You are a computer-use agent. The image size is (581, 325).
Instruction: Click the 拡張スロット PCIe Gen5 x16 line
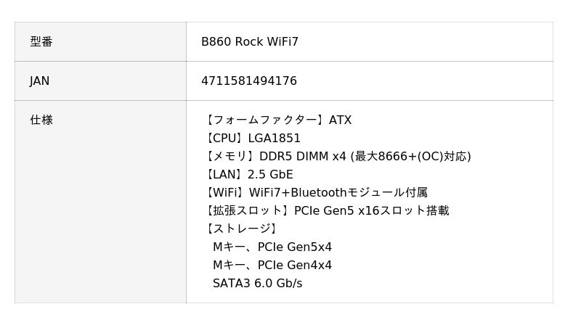326,211
